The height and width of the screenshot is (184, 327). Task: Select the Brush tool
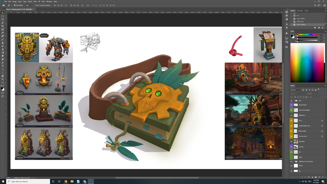3,39
